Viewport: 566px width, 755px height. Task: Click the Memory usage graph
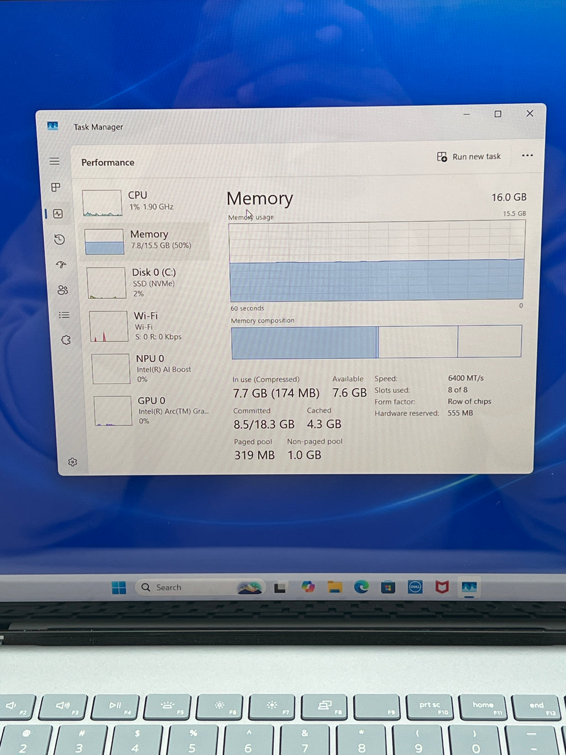coord(377,261)
